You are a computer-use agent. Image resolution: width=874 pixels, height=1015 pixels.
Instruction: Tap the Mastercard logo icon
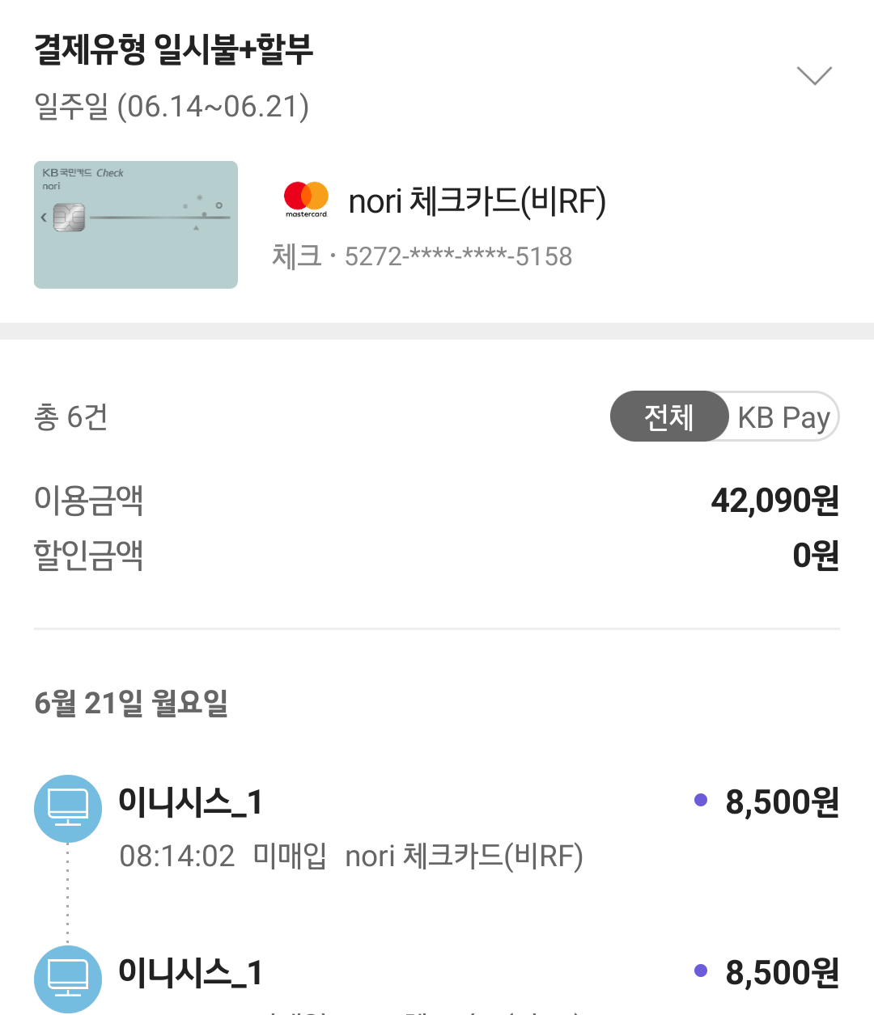(x=306, y=198)
